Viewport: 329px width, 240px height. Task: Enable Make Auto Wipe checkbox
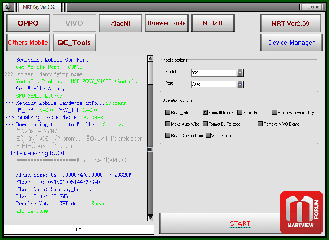click(x=168, y=124)
